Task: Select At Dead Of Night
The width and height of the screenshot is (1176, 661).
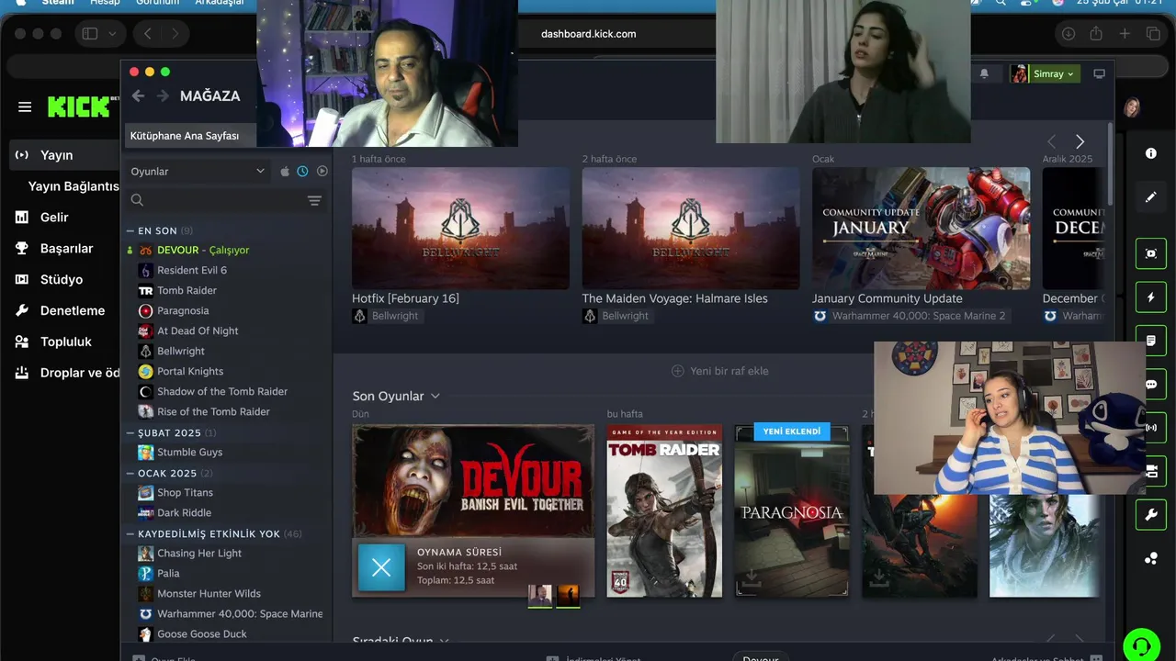Action: 198,330
